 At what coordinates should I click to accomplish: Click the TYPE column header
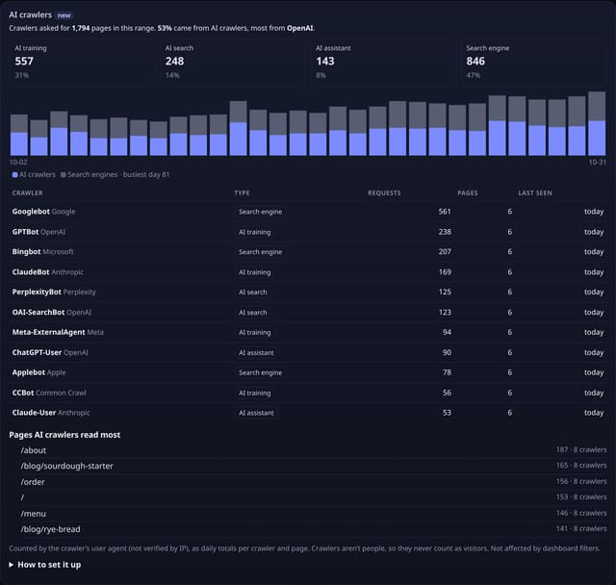(242, 192)
